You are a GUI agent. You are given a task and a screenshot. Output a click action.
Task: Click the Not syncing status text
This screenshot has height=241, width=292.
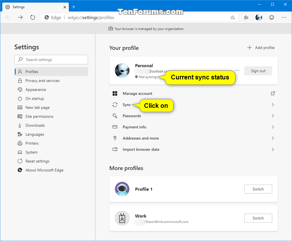pyautogui.click(x=148, y=77)
